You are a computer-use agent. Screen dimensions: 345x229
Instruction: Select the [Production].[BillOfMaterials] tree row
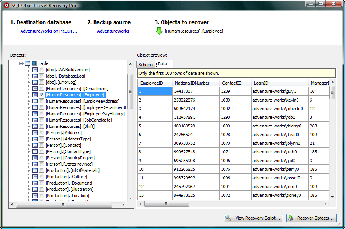click(73, 170)
